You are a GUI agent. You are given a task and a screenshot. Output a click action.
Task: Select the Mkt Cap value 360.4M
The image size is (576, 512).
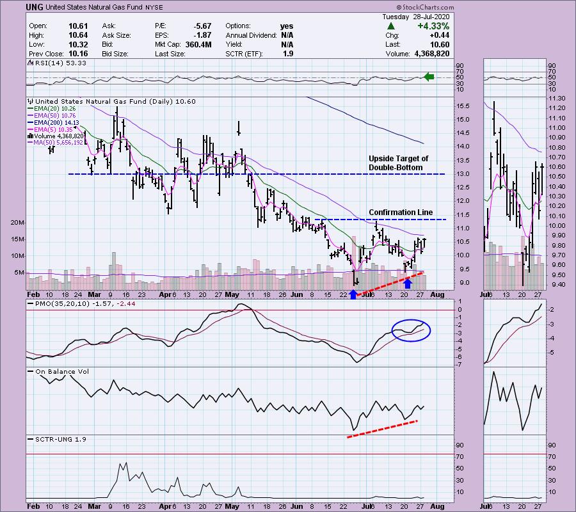pos(198,44)
